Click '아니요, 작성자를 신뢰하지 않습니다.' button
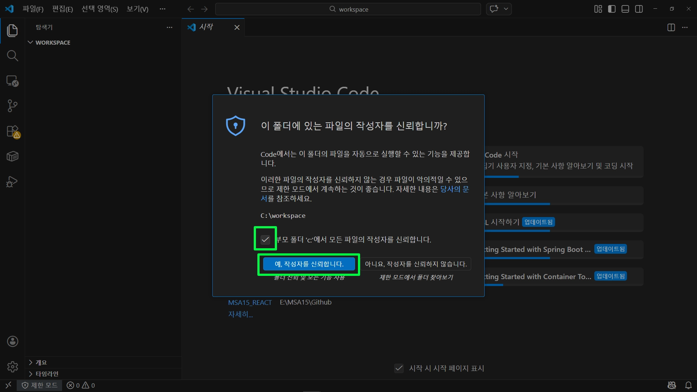697x392 pixels. (416, 264)
